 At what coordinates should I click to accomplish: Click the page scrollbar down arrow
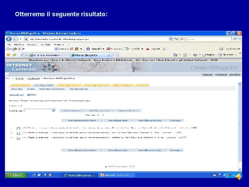[240, 169]
